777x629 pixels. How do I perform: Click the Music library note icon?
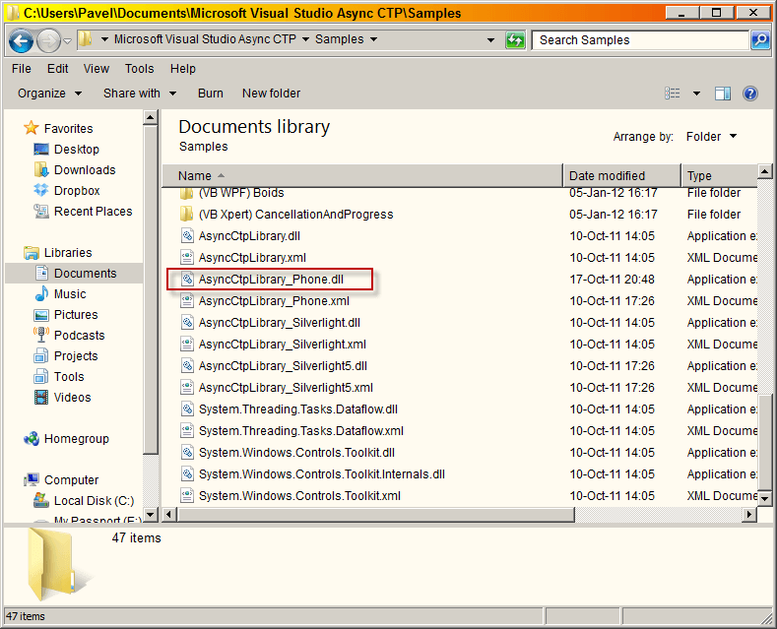pos(41,293)
